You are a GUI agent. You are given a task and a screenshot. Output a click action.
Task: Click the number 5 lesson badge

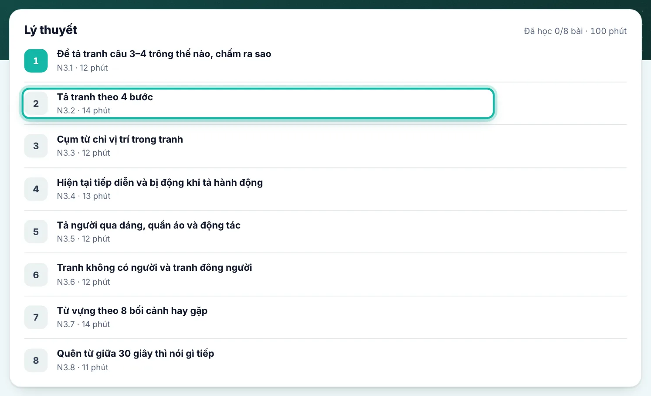coord(36,232)
